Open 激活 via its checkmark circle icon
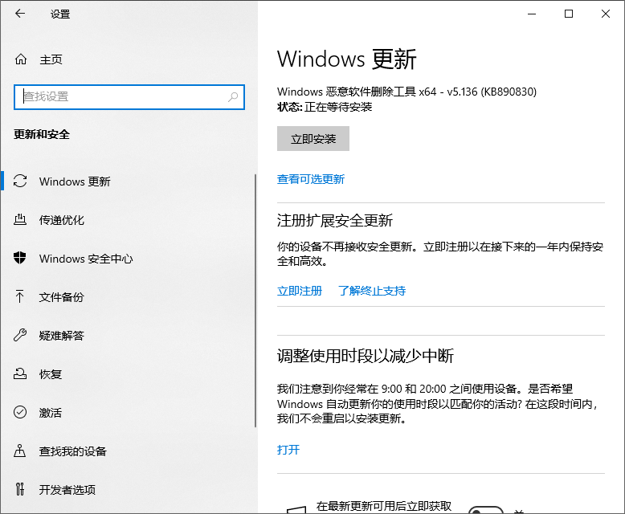625x514 pixels. click(x=20, y=412)
